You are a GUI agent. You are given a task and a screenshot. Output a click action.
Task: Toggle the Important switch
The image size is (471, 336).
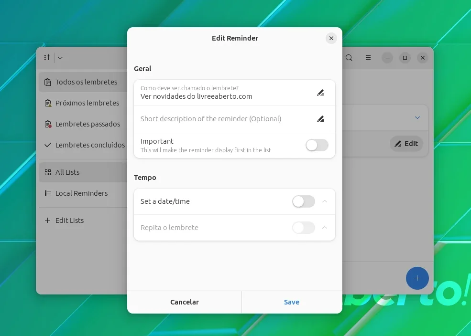317,145
